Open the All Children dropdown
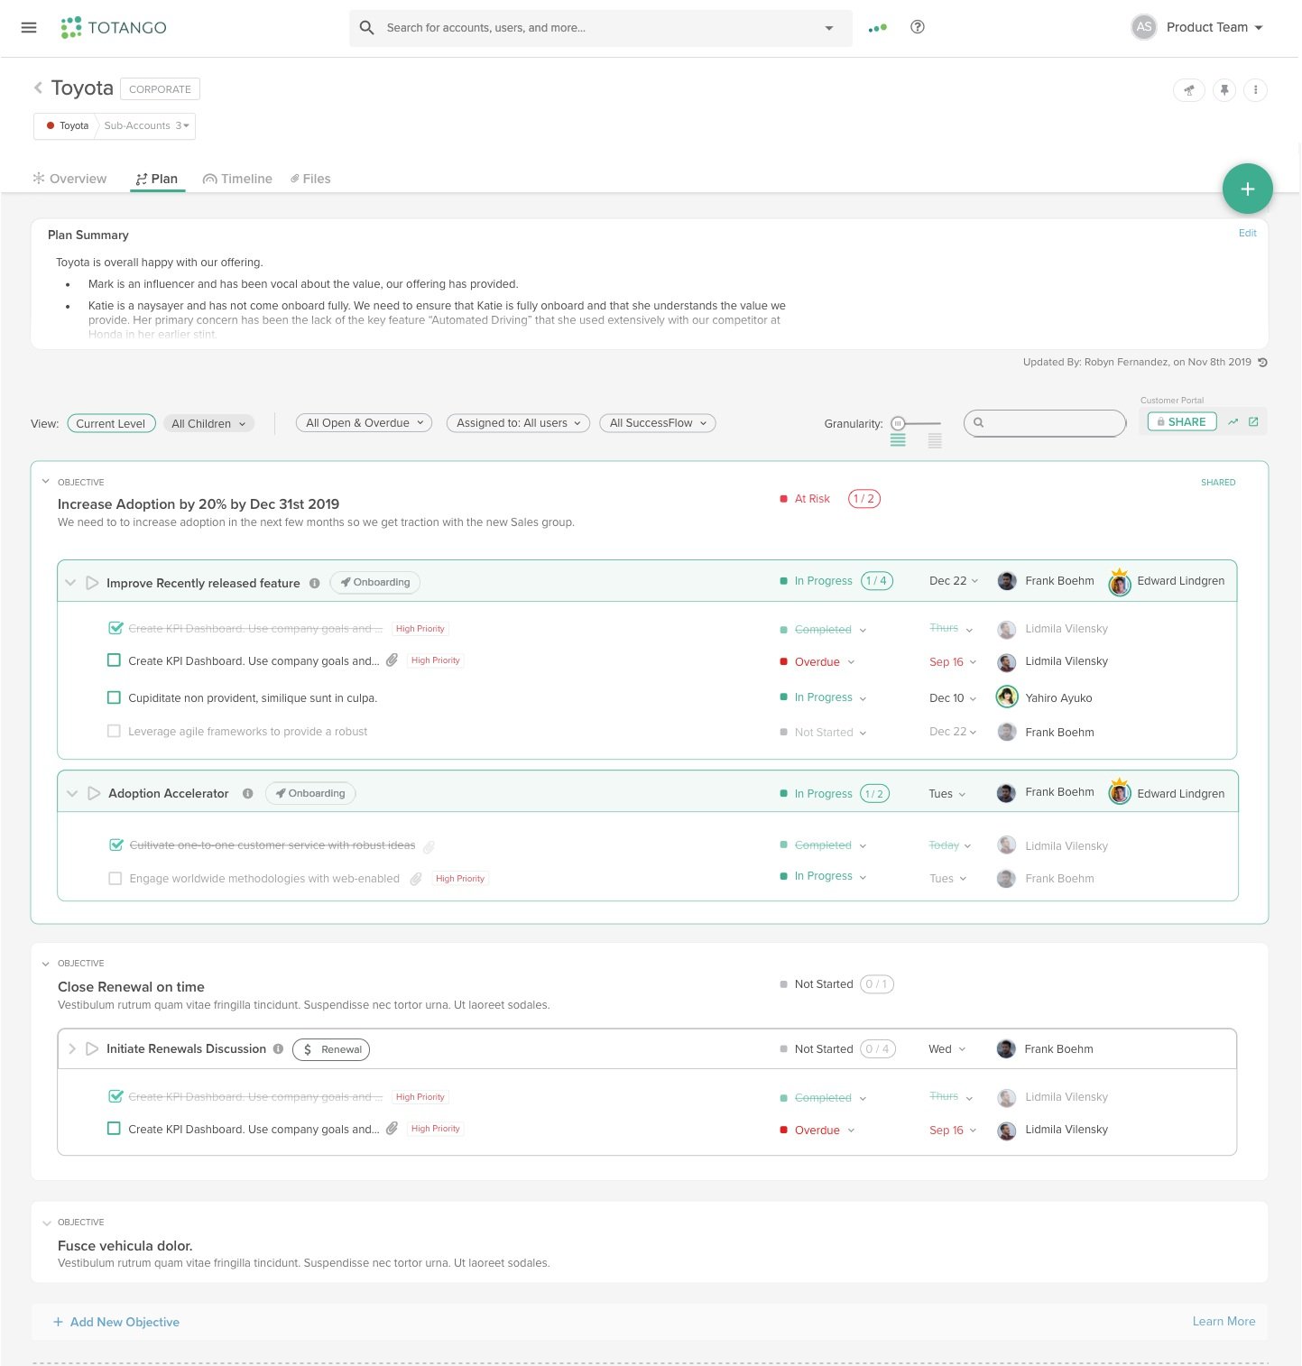Image resolution: width=1302 pixels, height=1366 pixels. [x=208, y=423]
